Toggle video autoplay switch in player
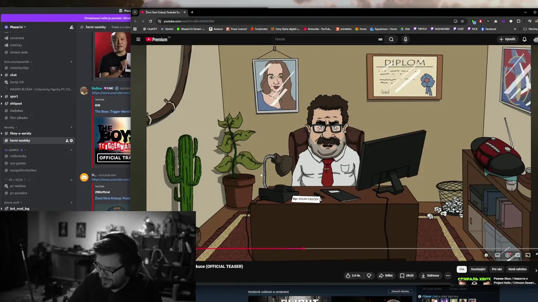The width and height of the screenshot is (538, 302). 486,255
